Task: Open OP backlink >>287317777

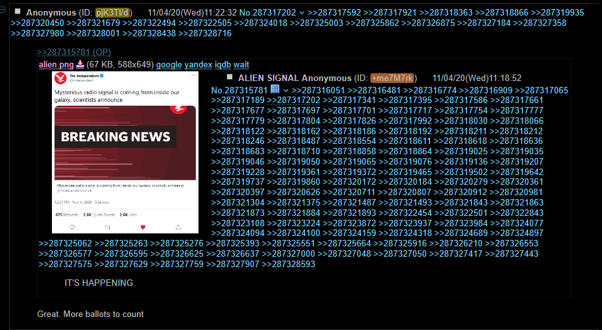Action: click(517, 110)
